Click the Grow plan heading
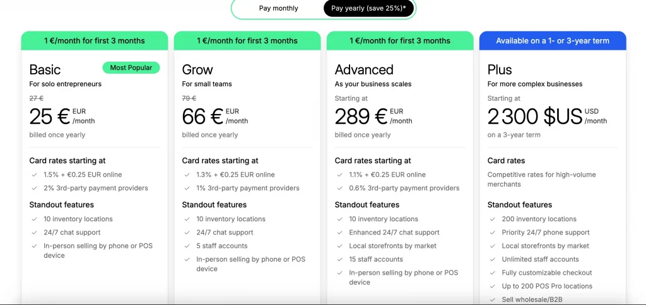 point(197,69)
